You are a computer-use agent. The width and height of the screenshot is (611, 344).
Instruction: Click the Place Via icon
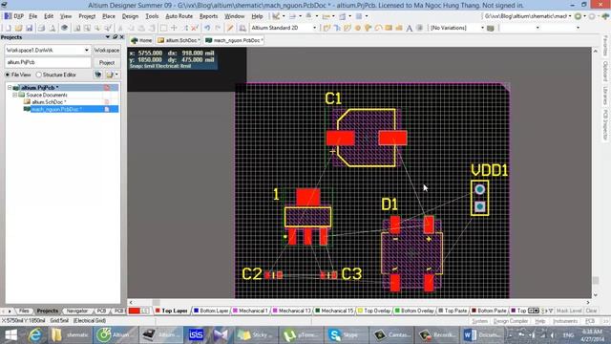[368, 28]
